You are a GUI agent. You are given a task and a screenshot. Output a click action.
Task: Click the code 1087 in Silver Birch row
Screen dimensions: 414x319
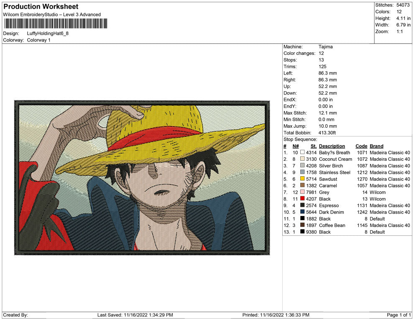362,166
